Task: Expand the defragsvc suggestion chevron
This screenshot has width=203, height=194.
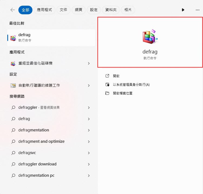Action: click(89, 153)
